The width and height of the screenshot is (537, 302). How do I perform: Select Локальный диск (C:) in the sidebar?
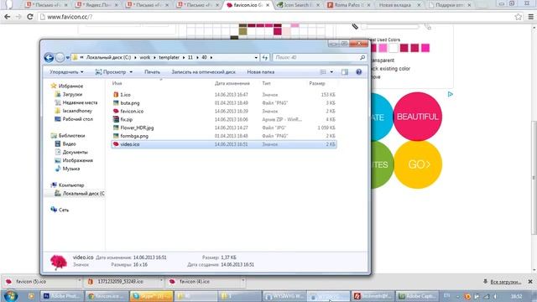click(80, 194)
